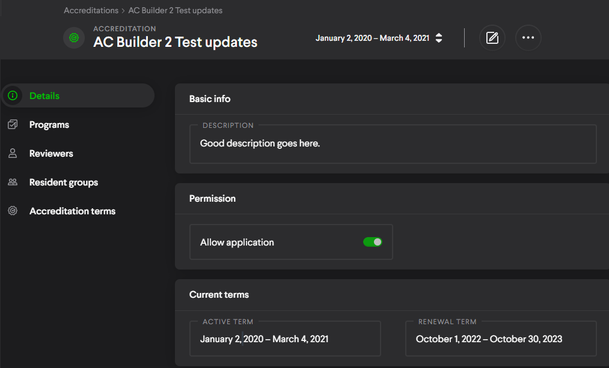Click the Reviewers person icon
Image resolution: width=609 pixels, height=368 pixels.
13,154
